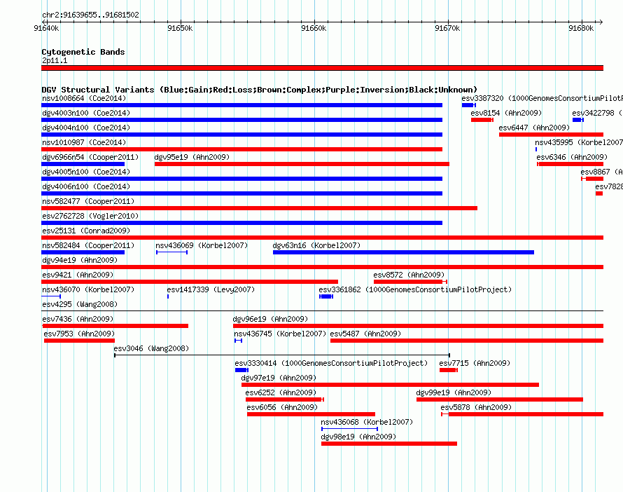The image size is (623, 492).
Task: Click the dgv96e19 (Ahn2009) variant
Action: coord(418,326)
